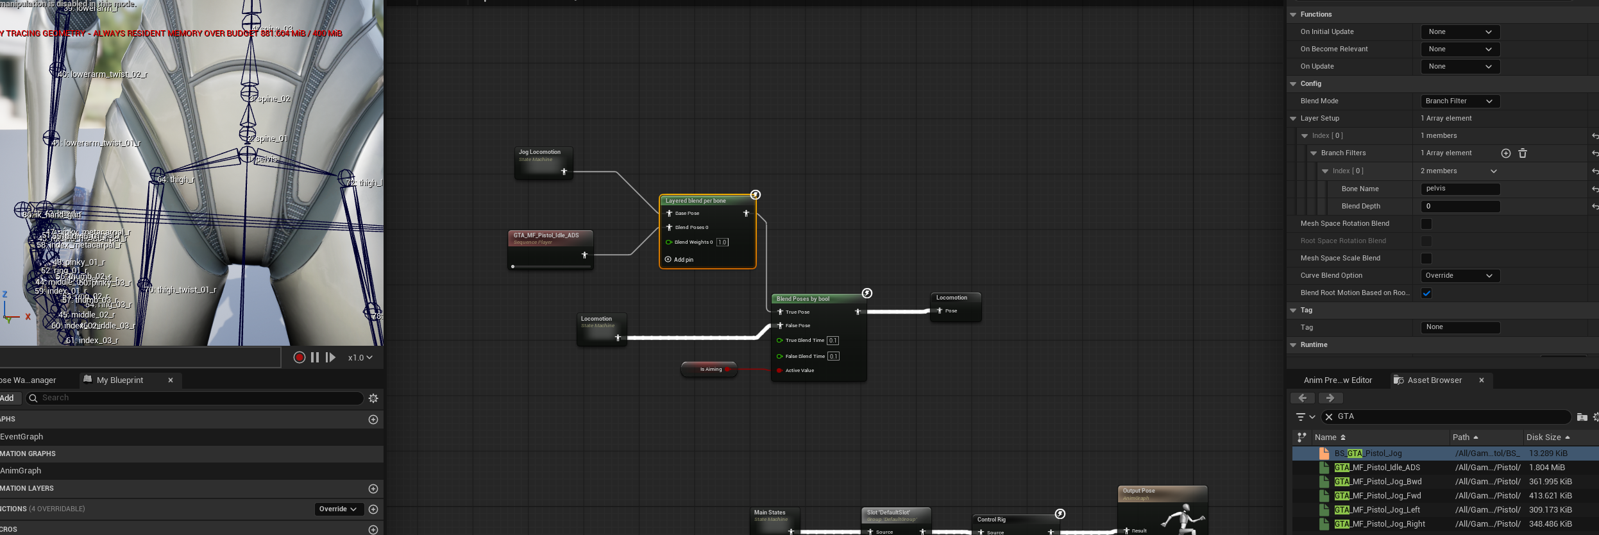The width and height of the screenshot is (1599, 535).
Task: Switch to the My Blueprint tab
Action: tap(120, 380)
